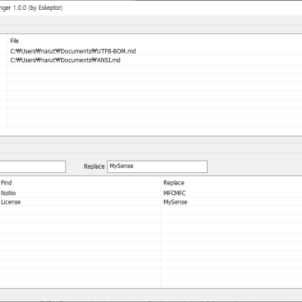This screenshot has height=302, width=302.
Task: Click first-column cell beside UTF8-BOM.md
Action: pyautogui.click(x=3, y=51)
